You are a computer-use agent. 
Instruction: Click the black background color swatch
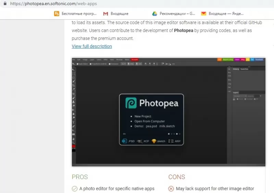pos(74,150)
